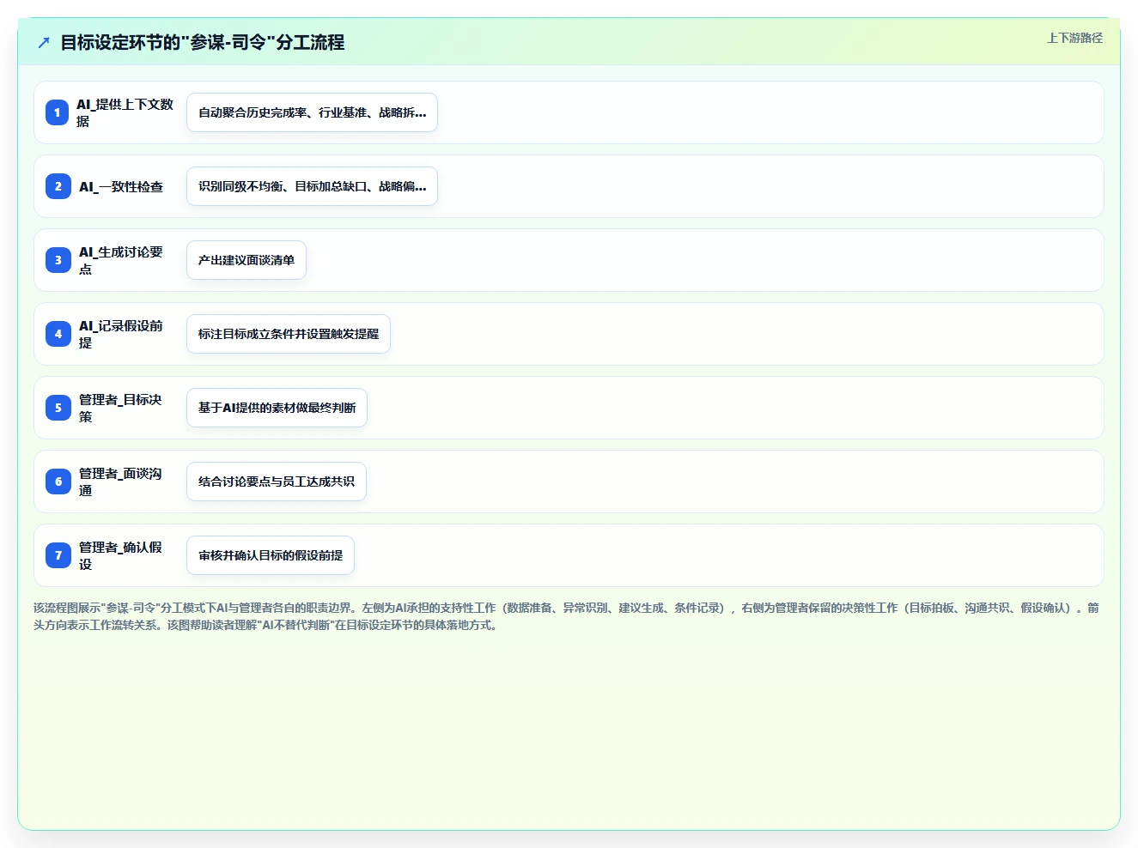This screenshot has height=848, width=1138.
Task: Select the step 6 number badge
Action: [x=58, y=482]
